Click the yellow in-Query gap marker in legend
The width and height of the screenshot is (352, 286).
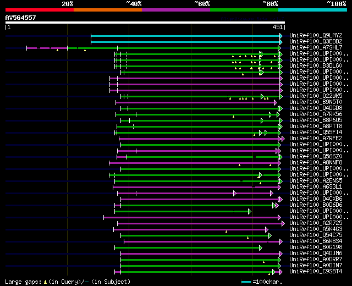tap(45, 282)
